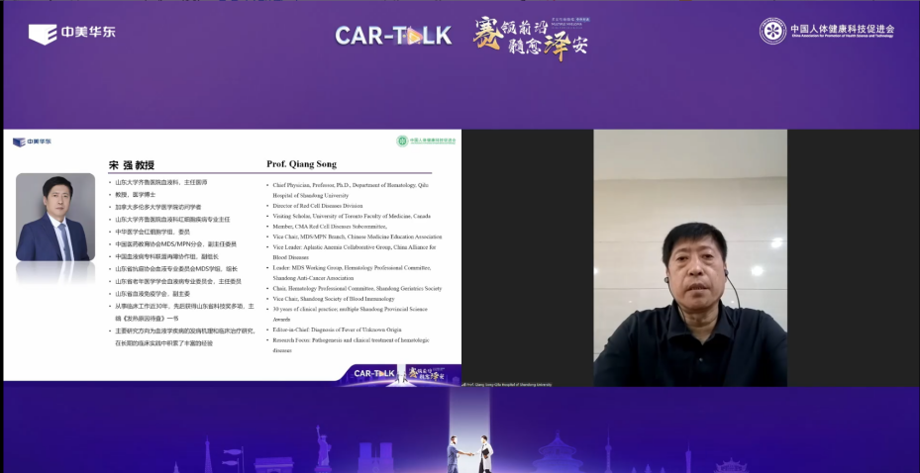The height and width of the screenshot is (473, 920).
Task: Click the CAR-TALK logo in the top banner
Action: [x=393, y=36]
